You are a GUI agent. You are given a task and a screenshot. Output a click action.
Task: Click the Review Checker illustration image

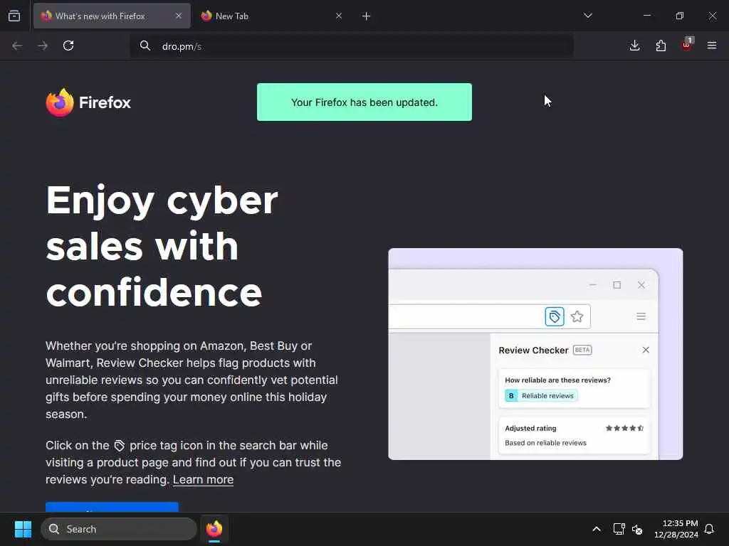535,354
